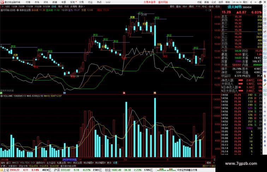
Task: Switch chart to 5分钟 period
Action: (x=21, y=6)
